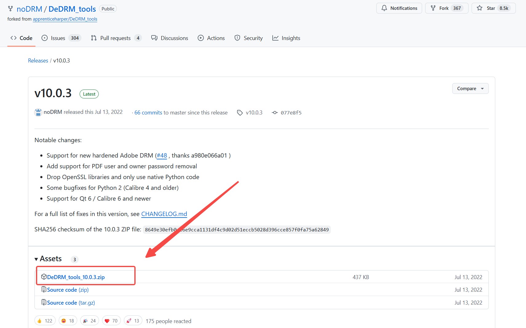Click the file icon for Source code (zip)
This screenshot has width=526, height=328.
click(44, 290)
